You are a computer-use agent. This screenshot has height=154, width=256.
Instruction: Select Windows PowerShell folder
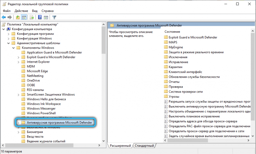click(41, 113)
